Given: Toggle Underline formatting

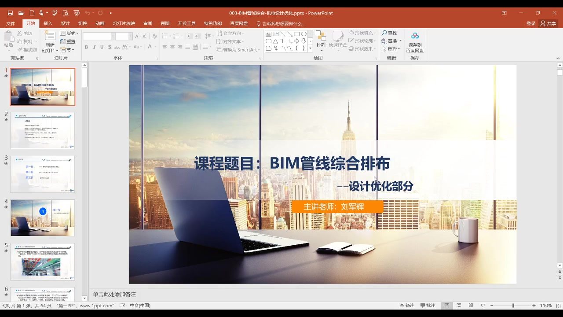Looking at the screenshot, I should coord(101,47).
